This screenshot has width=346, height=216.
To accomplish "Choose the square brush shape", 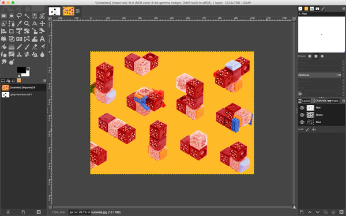I will [x=316, y=56].
